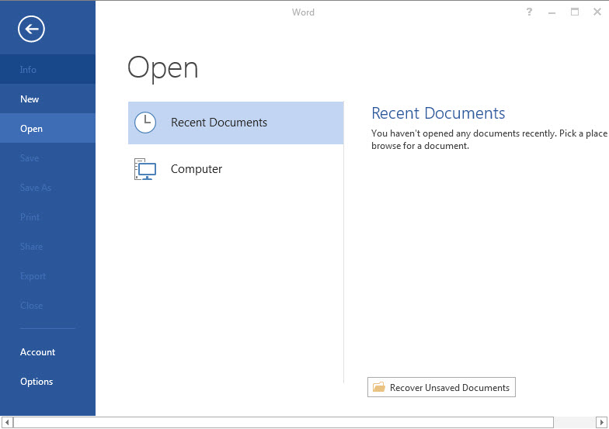Choose Close in the sidebar
This screenshot has height=429, width=609.
(x=48, y=306)
